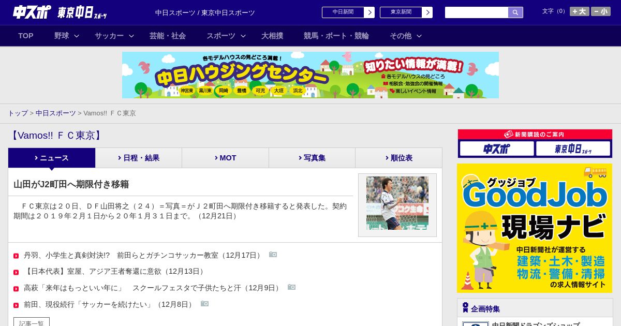This screenshot has height=326, width=621.
Task: Expand the スポーツ dropdown chevron
Action: click(x=243, y=36)
